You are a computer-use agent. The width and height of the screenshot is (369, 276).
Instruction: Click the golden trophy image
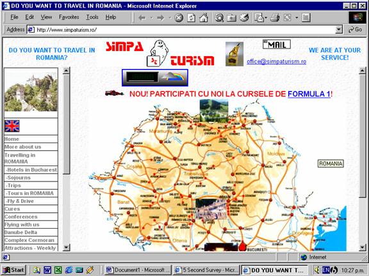(x=234, y=54)
